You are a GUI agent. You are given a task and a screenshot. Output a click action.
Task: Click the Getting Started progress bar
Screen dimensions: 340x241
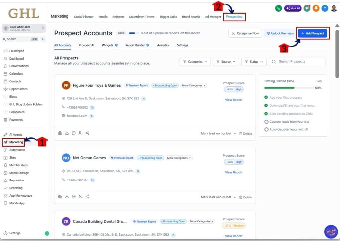[286, 88]
